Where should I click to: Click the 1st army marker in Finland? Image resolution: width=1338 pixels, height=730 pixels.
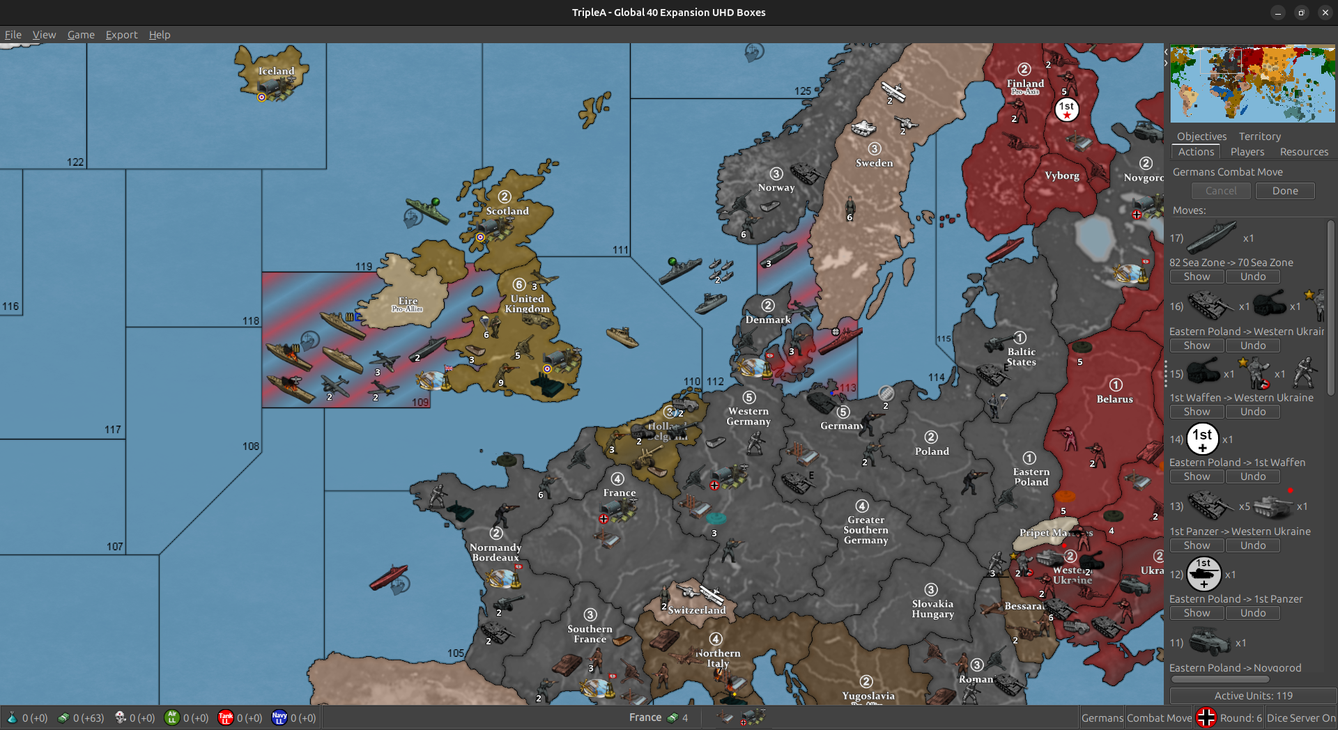[1066, 109]
